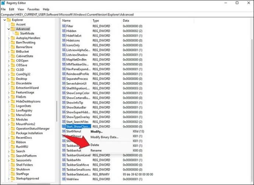Click the TaskbarSmallIcons value icon

(64, 170)
